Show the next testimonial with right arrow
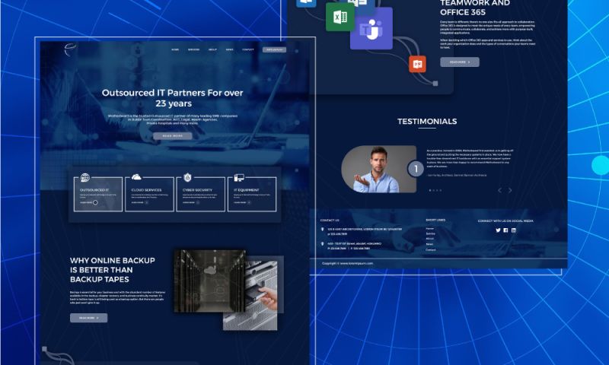Image resolution: width=609 pixels, height=365 pixels. [x=511, y=190]
